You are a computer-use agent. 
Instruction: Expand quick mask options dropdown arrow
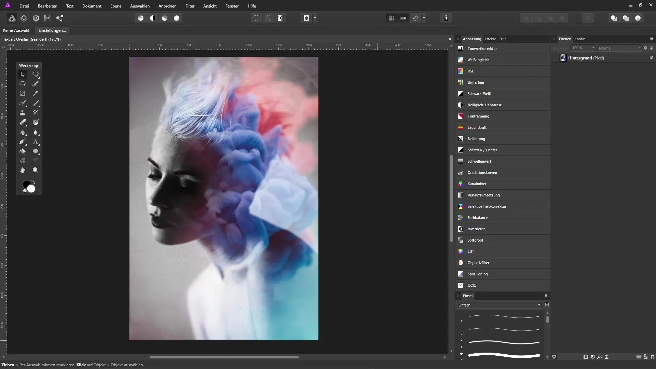coord(315,18)
